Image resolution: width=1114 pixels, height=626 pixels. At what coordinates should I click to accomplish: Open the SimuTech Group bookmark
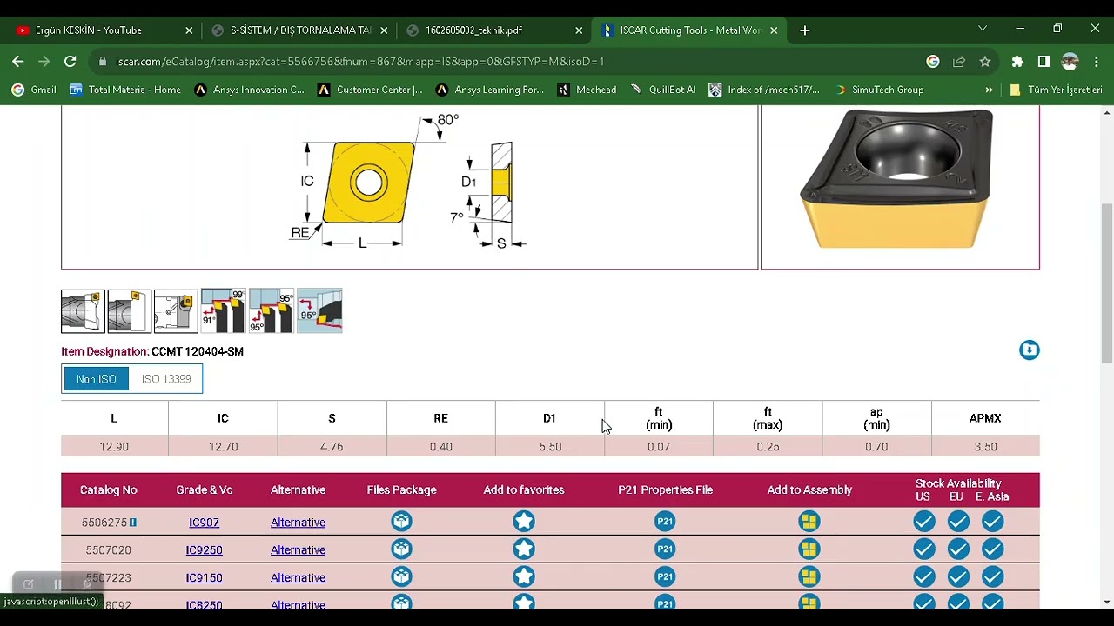tap(879, 90)
